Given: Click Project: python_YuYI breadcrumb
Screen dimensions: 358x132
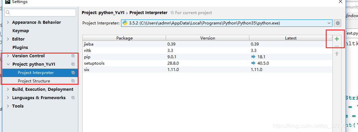Looking at the screenshot, I should coord(103,13).
